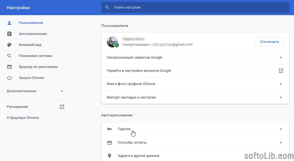Expand arrow on Способы оплаты row

(x=281, y=143)
